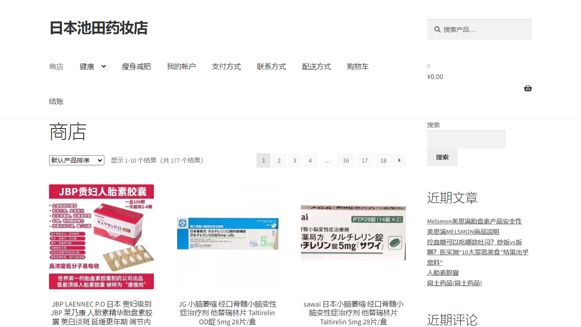Go to page 18 of results
The image size is (581, 327).
(x=383, y=160)
